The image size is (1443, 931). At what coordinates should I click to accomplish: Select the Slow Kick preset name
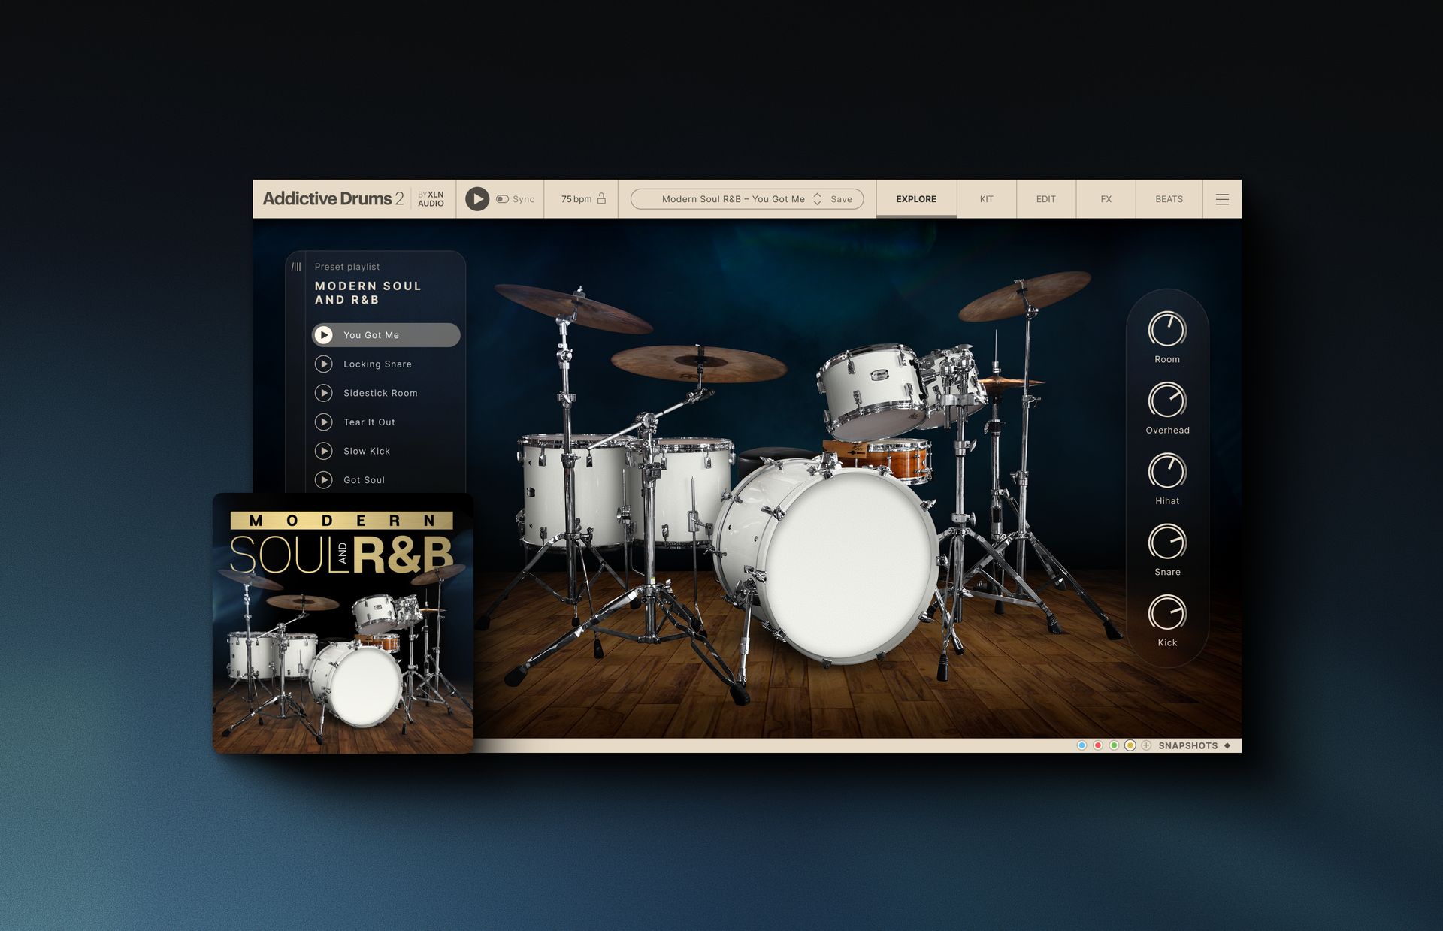[367, 451]
